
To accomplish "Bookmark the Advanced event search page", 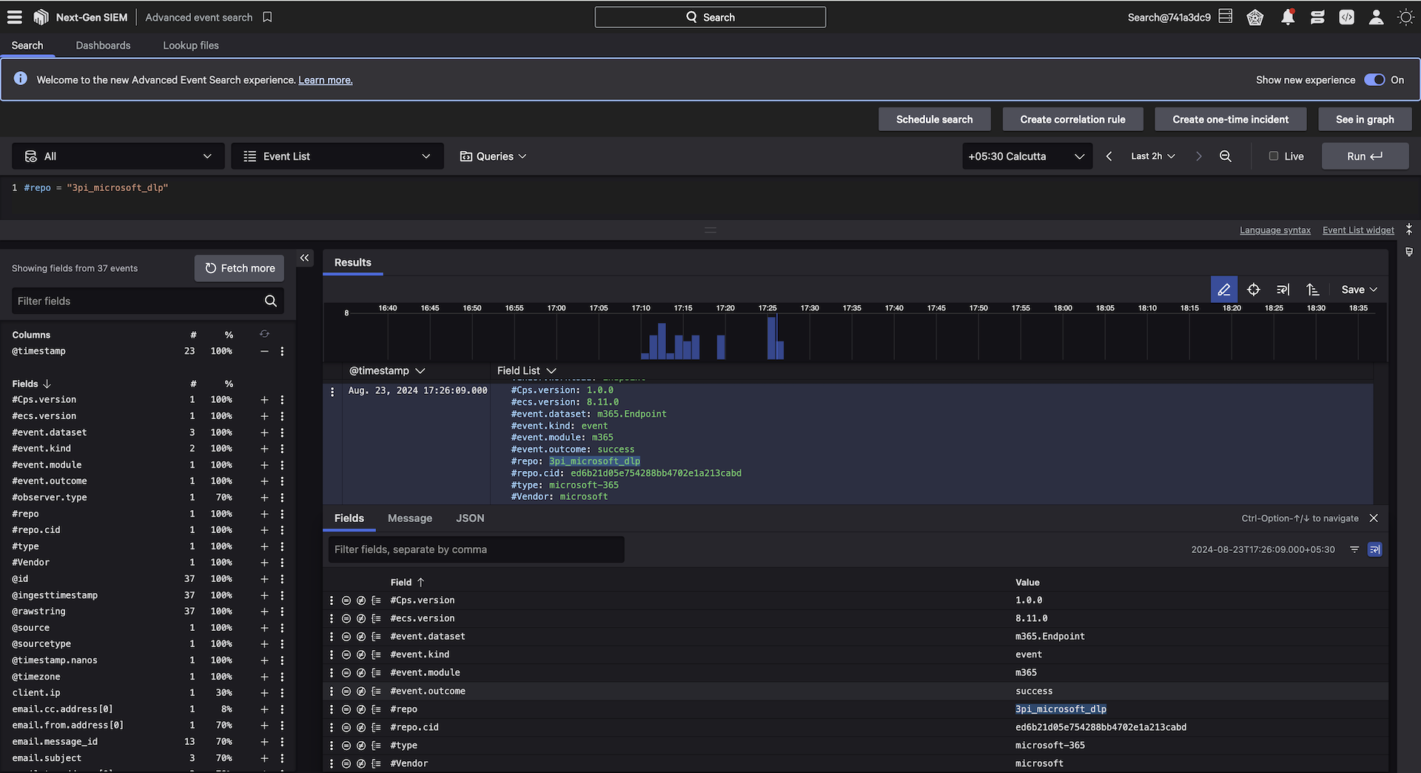I will (267, 17).
